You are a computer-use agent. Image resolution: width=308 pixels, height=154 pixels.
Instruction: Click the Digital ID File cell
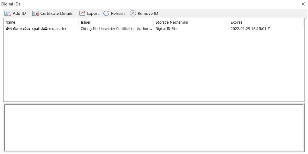coord(166,29)
